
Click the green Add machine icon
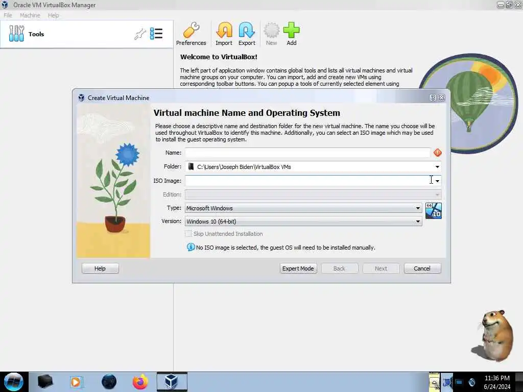[x=292, y=34]
